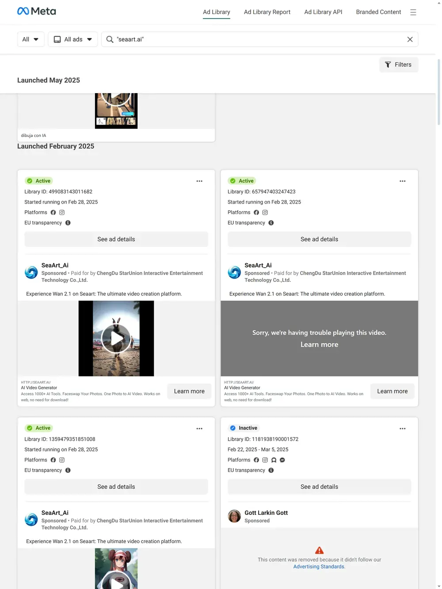Click EU transparency info icon for ad 657947403247423
This screenshot has height=589, width=442.
(x=271, y=223)
